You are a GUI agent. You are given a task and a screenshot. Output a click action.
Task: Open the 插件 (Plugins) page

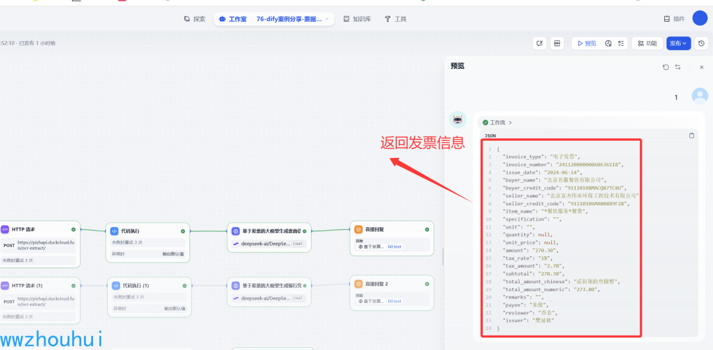[x=674, y=18]
